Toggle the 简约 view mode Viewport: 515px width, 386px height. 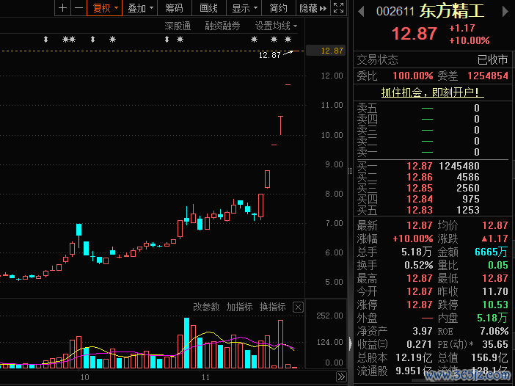(278, 8)
